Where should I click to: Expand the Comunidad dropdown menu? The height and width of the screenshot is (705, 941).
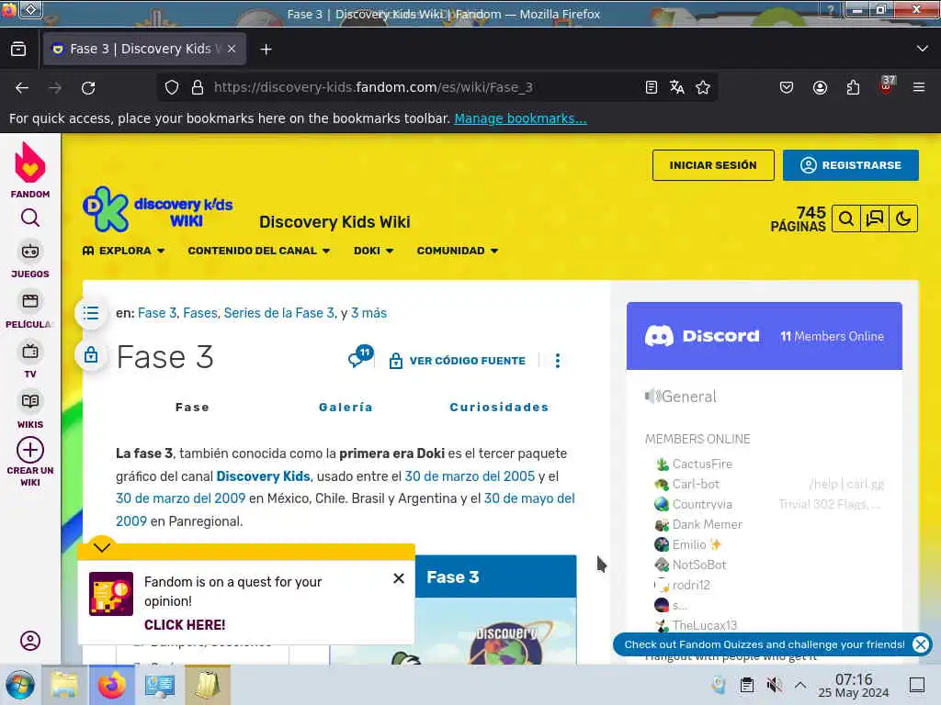tap(458, 251)
